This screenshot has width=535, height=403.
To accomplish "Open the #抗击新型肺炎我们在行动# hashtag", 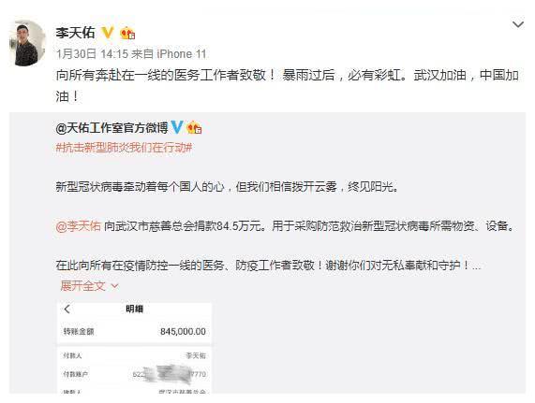I will (124, 148).
